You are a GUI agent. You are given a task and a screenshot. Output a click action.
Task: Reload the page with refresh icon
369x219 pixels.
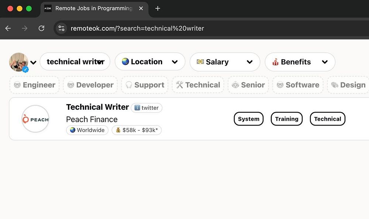pyautogui.click(x=41, y=28)
